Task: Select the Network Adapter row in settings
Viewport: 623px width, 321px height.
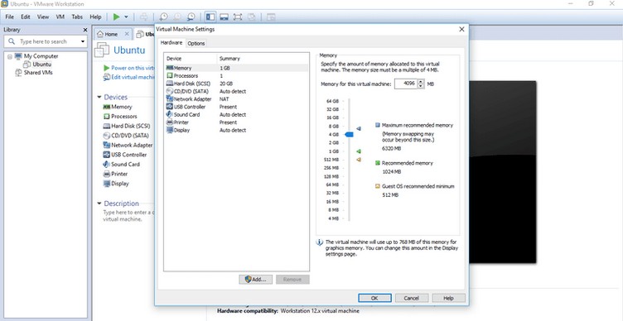Action: [x=236, y=98]
